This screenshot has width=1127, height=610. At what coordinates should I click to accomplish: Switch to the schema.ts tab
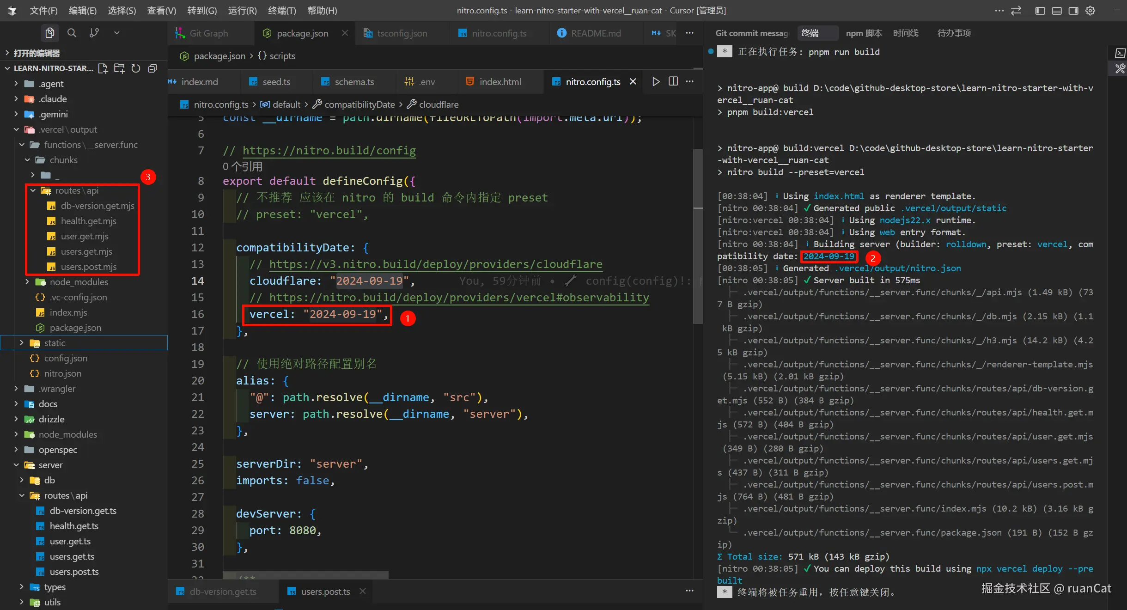(x=354, y=82)
